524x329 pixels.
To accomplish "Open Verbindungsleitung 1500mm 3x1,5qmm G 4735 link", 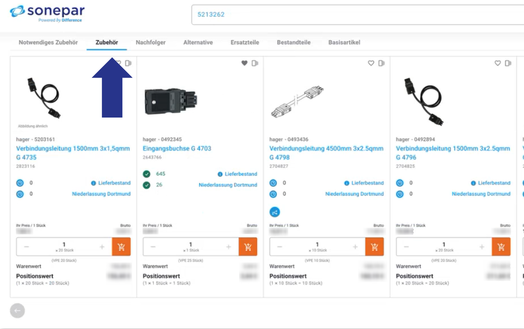I will pos(73,153).
